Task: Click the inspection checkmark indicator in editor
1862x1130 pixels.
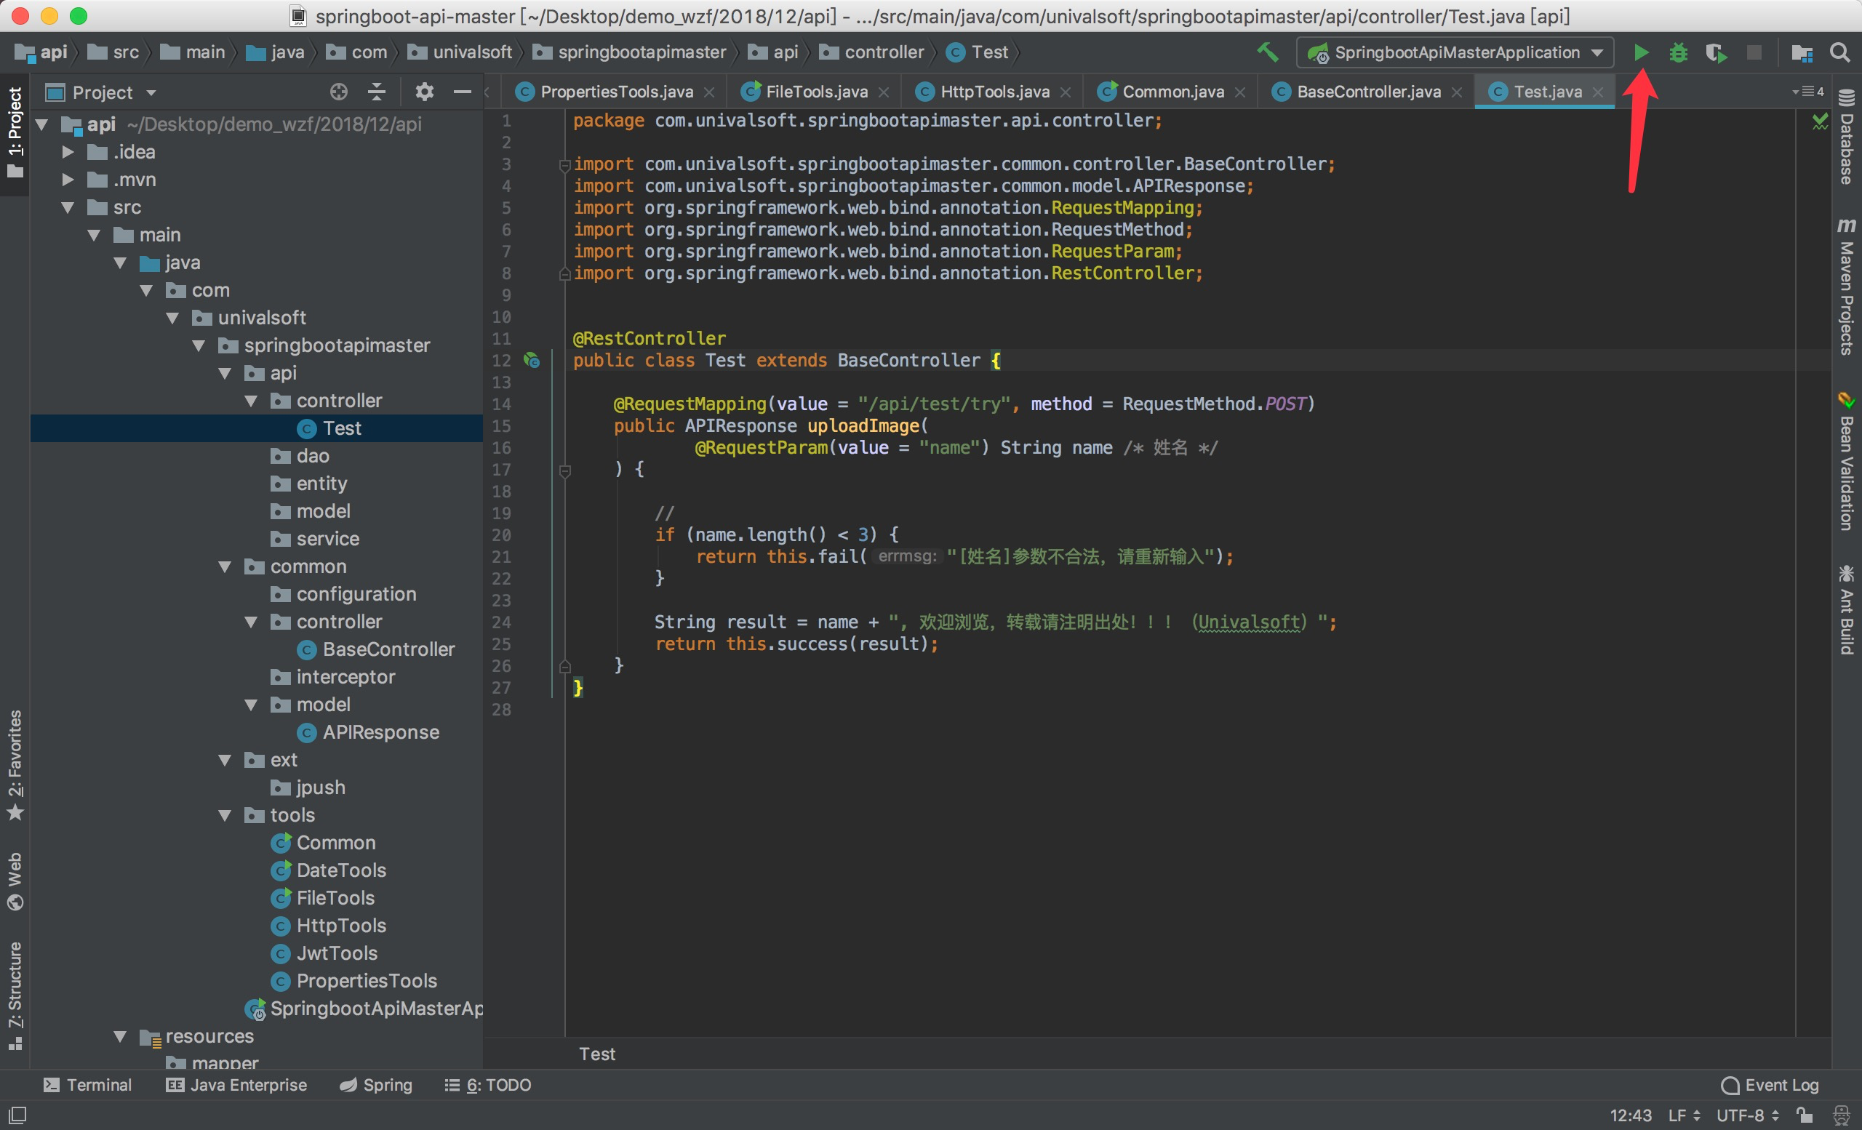Action: [x=1821, y=121]
